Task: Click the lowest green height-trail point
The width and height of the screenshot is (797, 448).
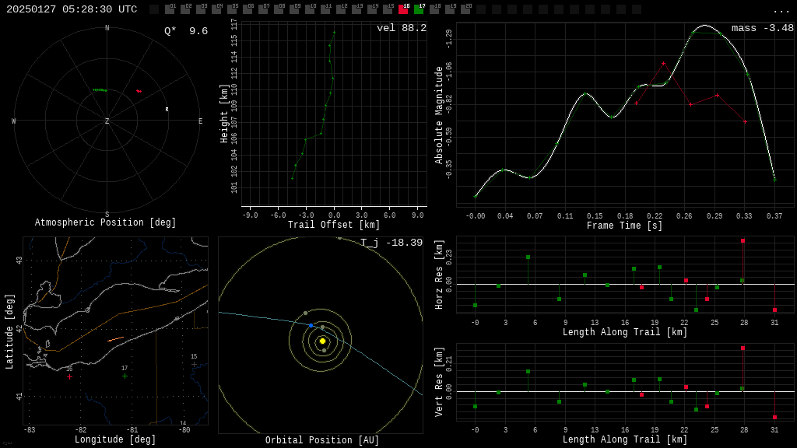Action: click(x=293, y=178)
